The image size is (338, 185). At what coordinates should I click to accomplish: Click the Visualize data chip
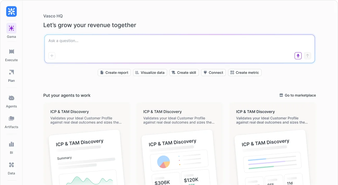point(150,72)
